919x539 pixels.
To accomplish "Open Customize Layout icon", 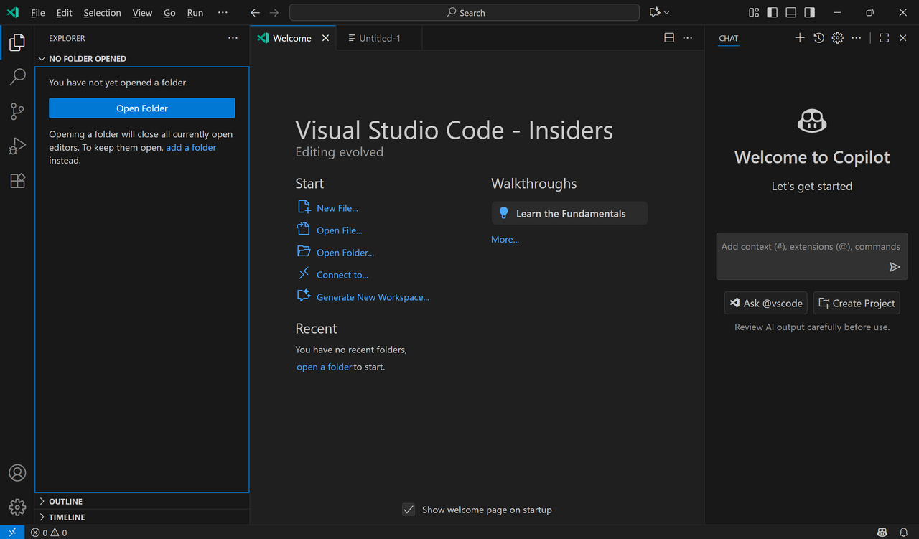I will 754,12.
